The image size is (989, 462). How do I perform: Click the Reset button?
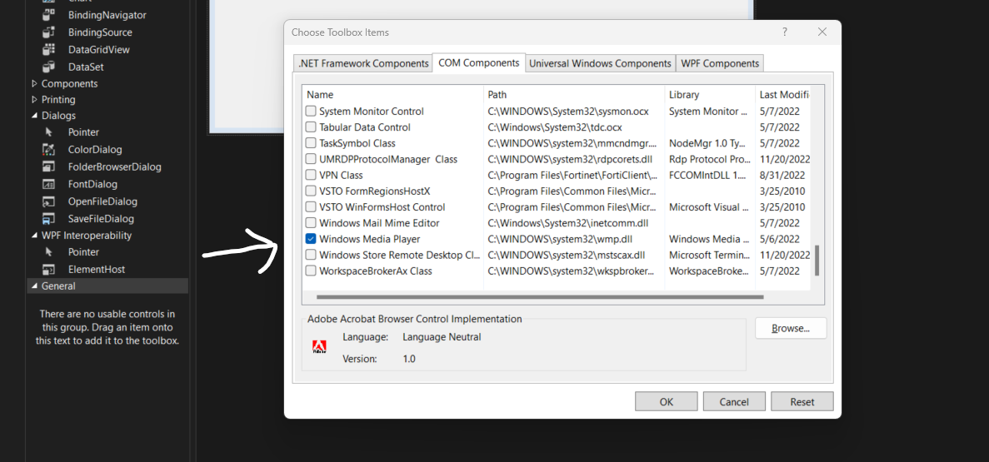(802, 401)
